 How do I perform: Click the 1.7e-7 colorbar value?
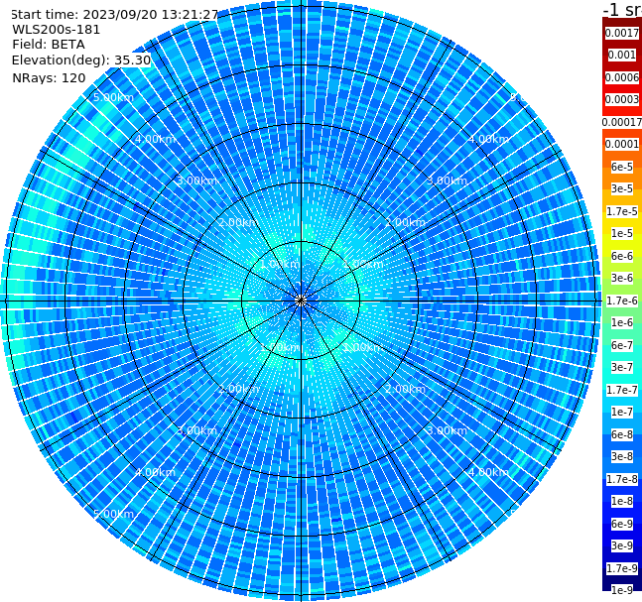[x=622, y=390]
